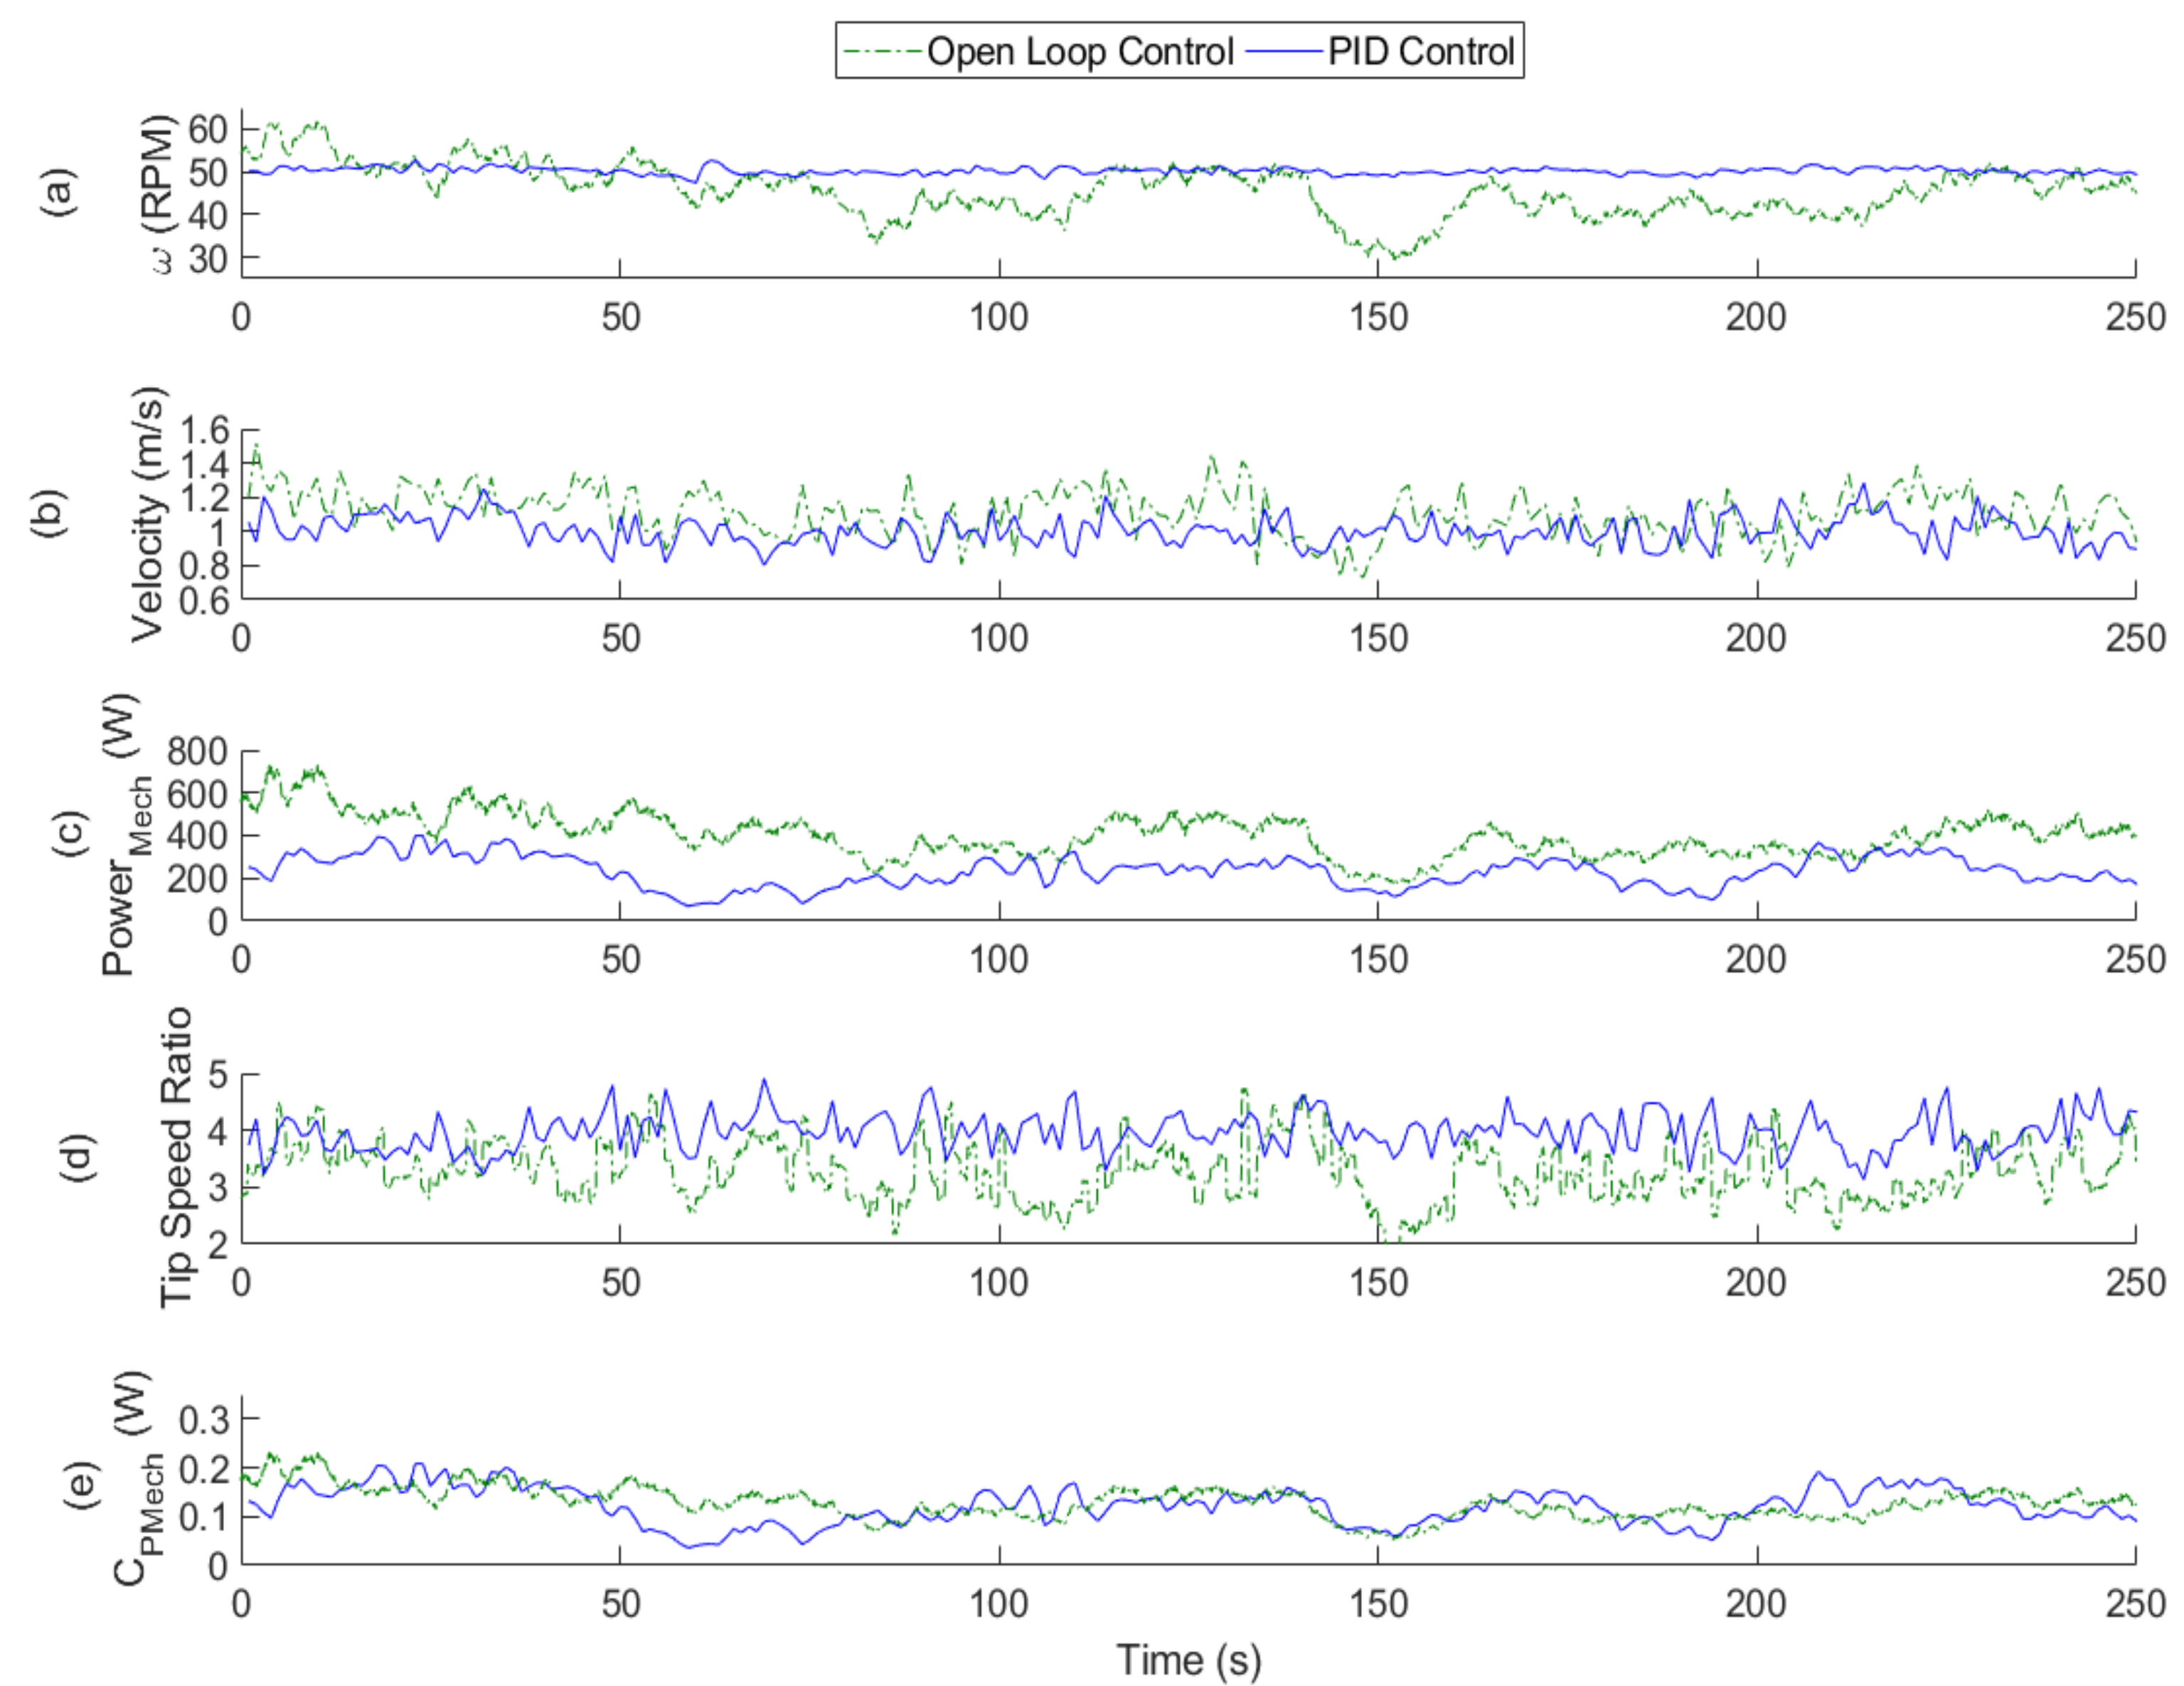Click the 1.6 tick on velocity axis

tap(204, 431)
